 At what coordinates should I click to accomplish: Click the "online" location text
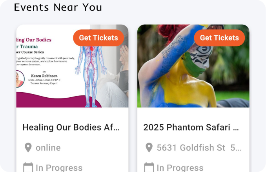48,148
